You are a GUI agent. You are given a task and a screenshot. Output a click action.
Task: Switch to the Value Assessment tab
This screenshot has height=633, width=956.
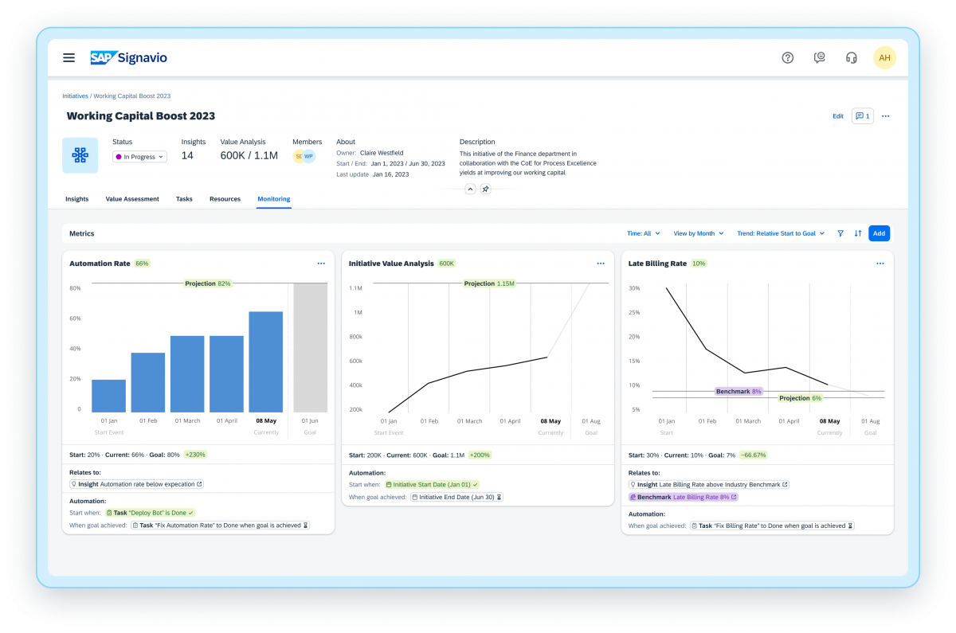click(132, 198)
